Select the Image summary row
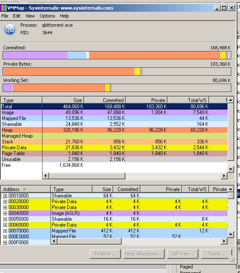Screen dimensions: 240x273 coord(114,112)
